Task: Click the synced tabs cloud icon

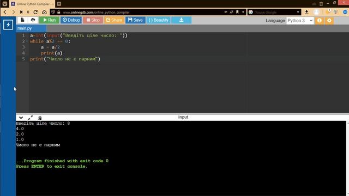Action: (x=314, y=4)
